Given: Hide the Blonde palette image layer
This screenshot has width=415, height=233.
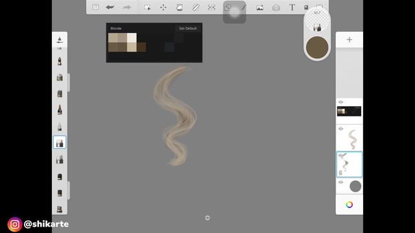Looking at the screenshot, I should click(340, 102).
